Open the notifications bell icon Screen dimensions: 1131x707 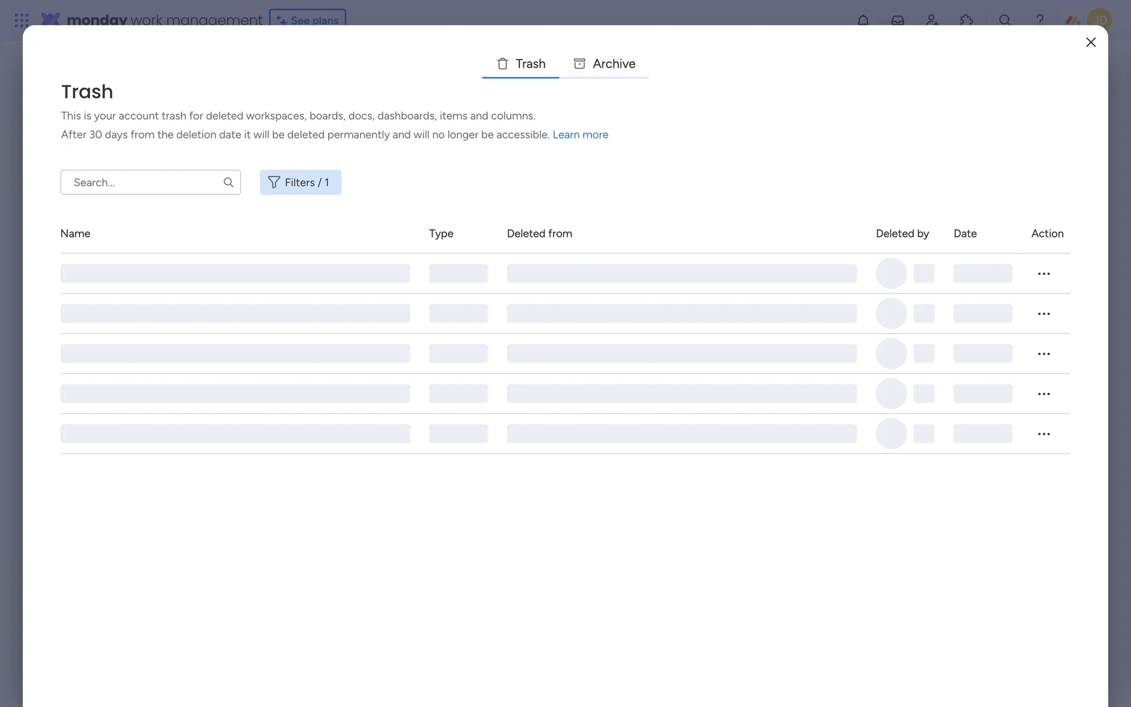863,20
